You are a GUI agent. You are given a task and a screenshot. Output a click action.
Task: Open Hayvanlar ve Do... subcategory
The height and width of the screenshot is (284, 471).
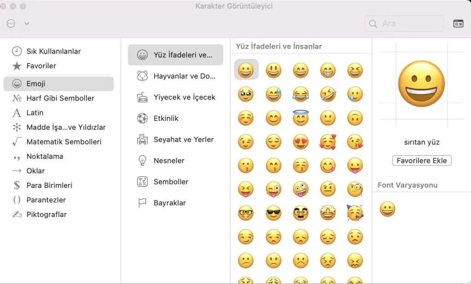[175, 76]
